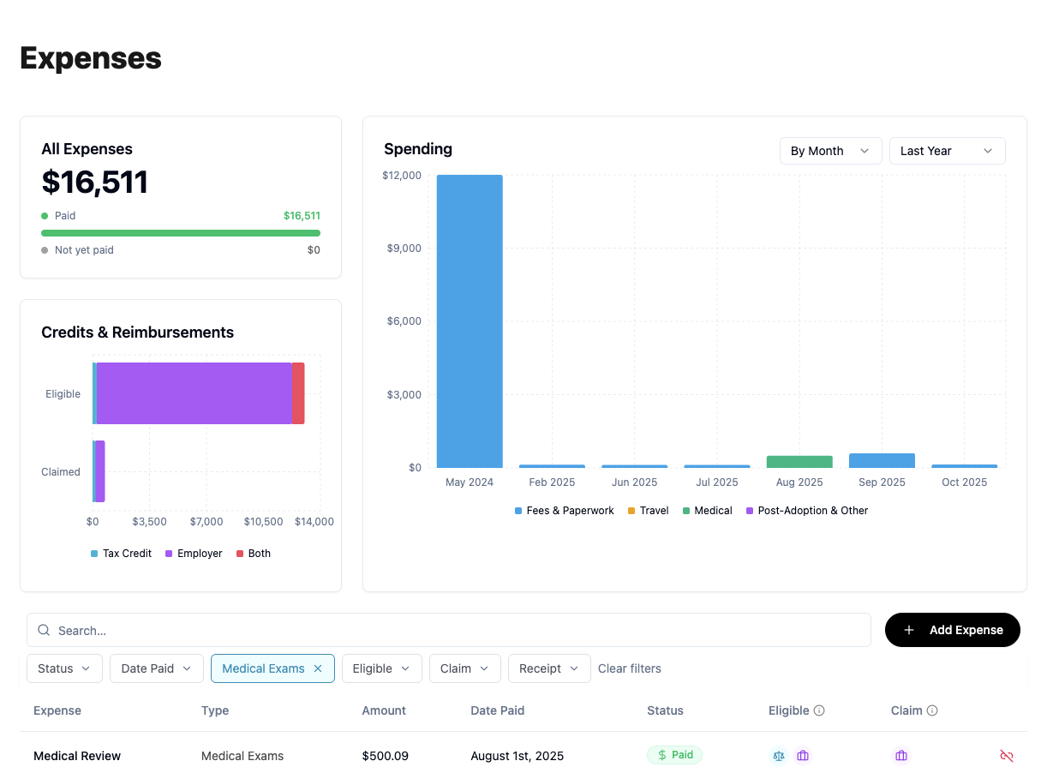Click the tax credit scales icon in Medical Review row
The image size is (1047, 767).
[x=779, y=756]
